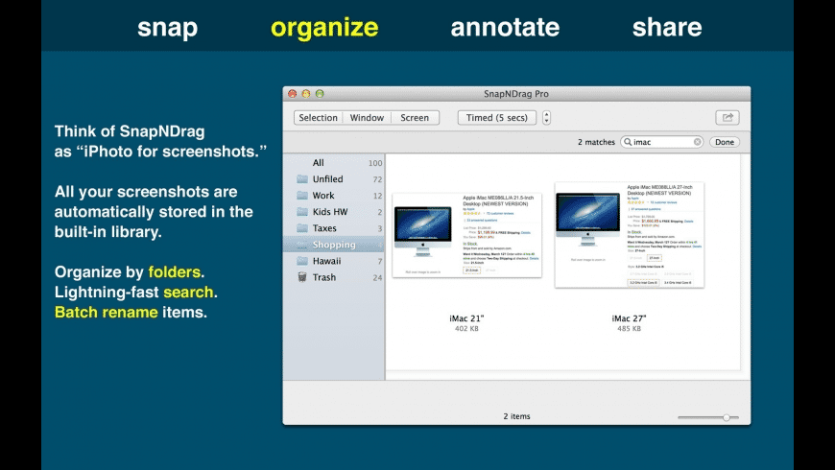This screenshot has width=835, height=470.
Task: Click the Shopping folder icon
Action: pyautogui.click(x=302, y=245)
